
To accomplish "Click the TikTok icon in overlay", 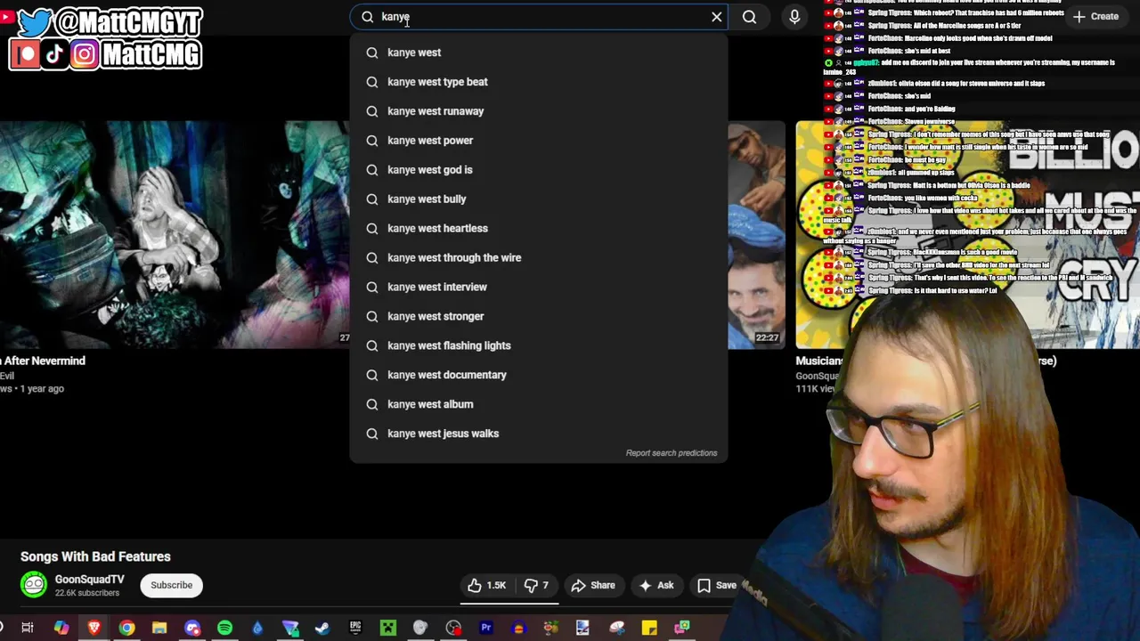I will (54, 55).
